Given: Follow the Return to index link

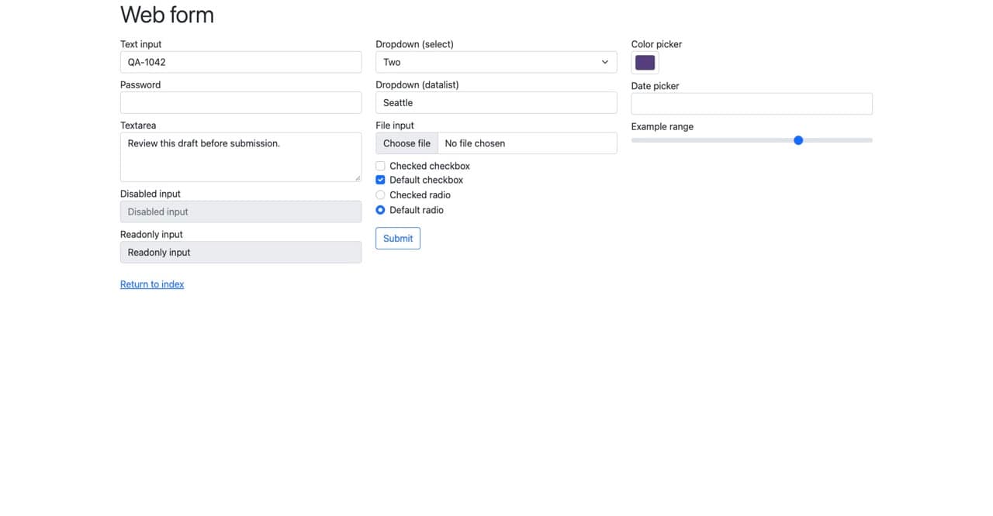Looking at the screenshot, I should pos(152,284).
